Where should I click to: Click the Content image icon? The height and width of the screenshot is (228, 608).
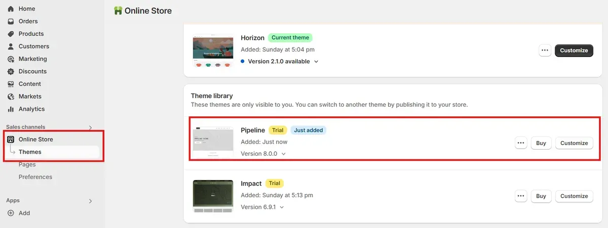click(11, 84)
